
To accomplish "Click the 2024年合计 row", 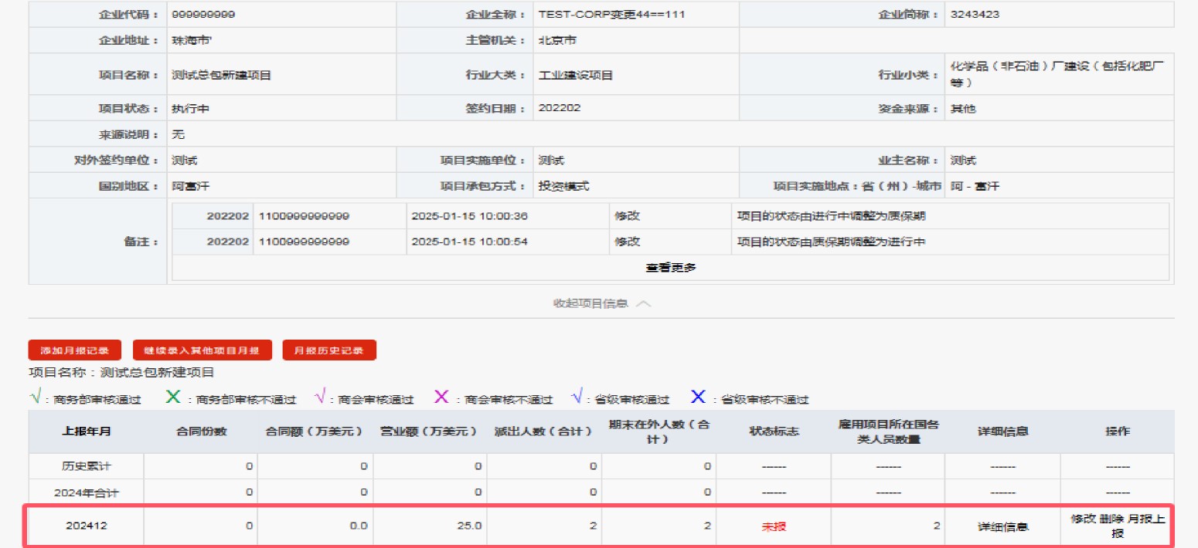I will coord(85,491).
